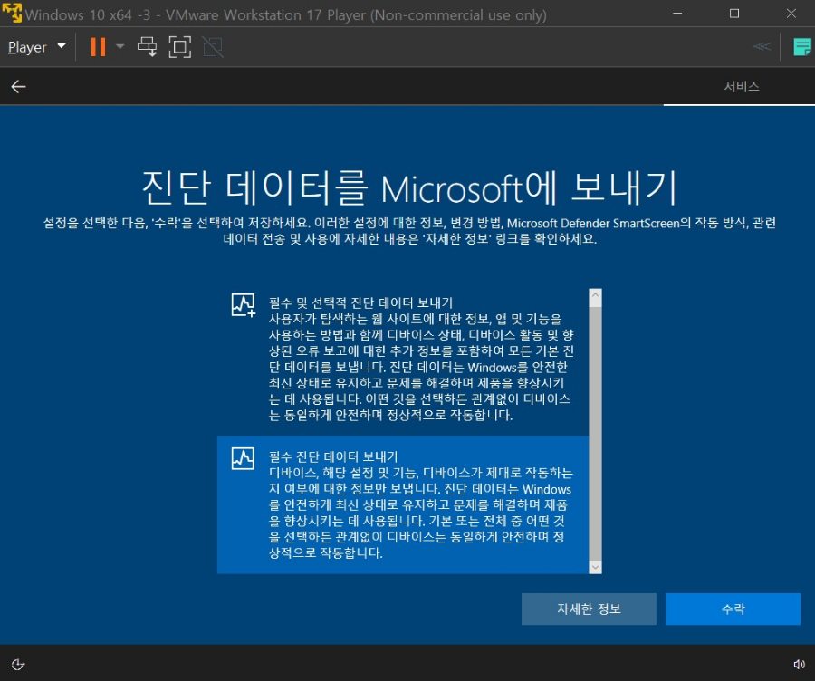The width and height of the screenshot is (815, 681).
Task: Click the required diagnostic data chart icon
Action: click(243, 458)
